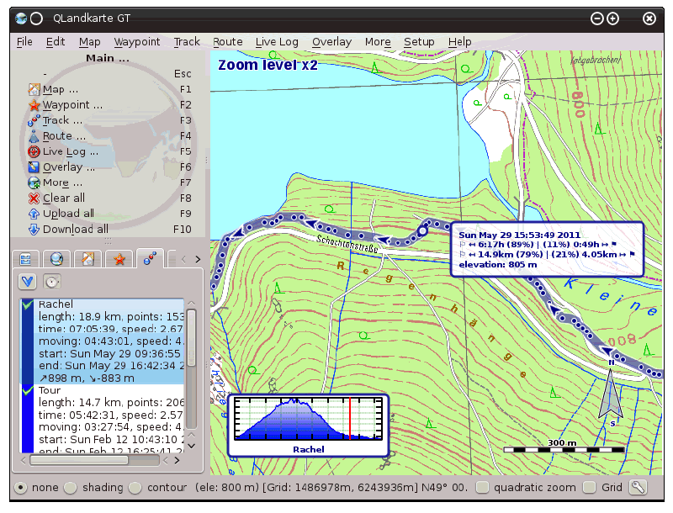Screen dimensions: 673x513
Task: Open the Setup menu
Action: pyautogui.click(x=419, y=41)
